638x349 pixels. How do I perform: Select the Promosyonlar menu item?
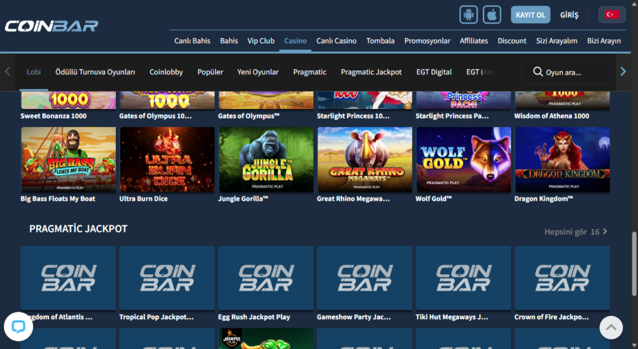click(427, 41)
